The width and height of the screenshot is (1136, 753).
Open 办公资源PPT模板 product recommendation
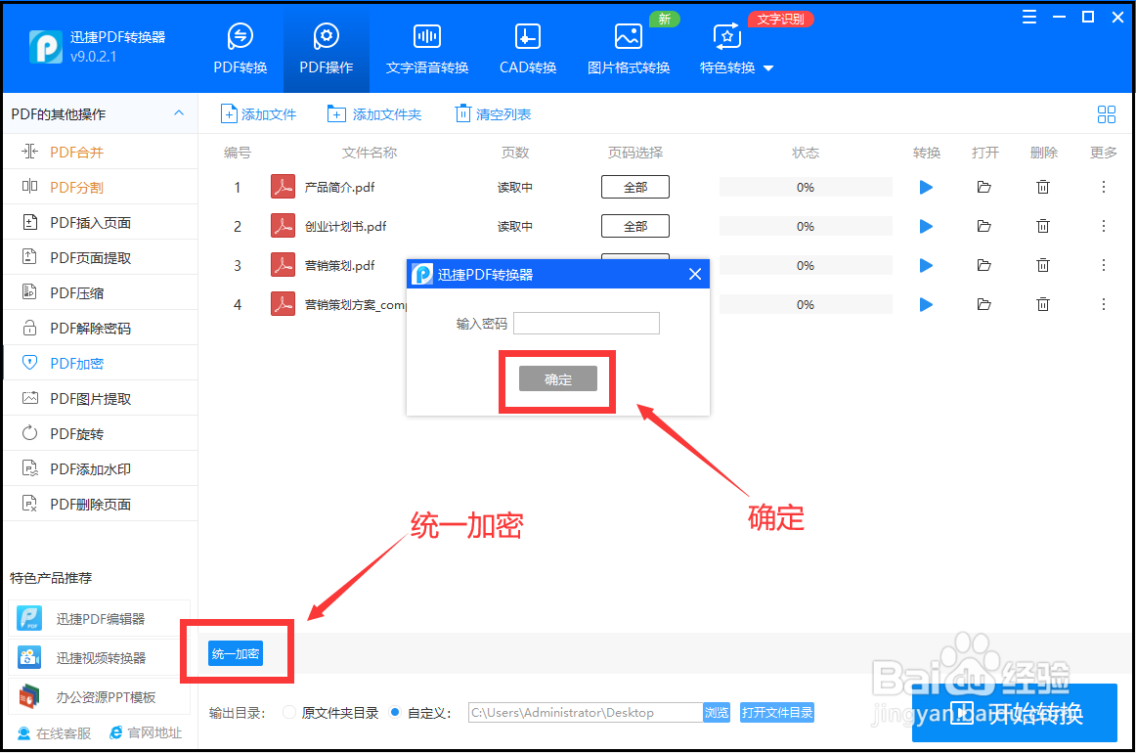100,696
